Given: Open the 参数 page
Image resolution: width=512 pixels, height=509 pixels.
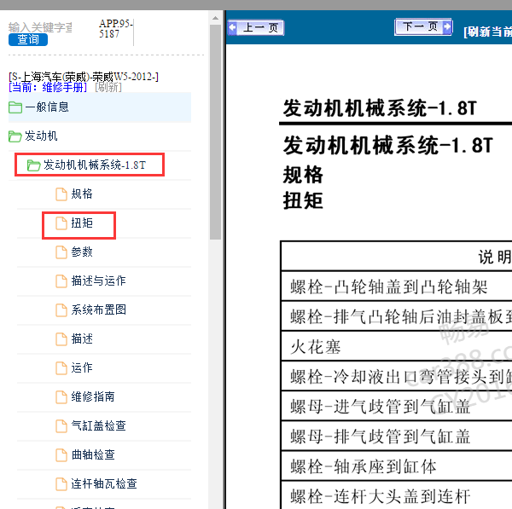Looking at the screenshot, I should click(82, 252).
